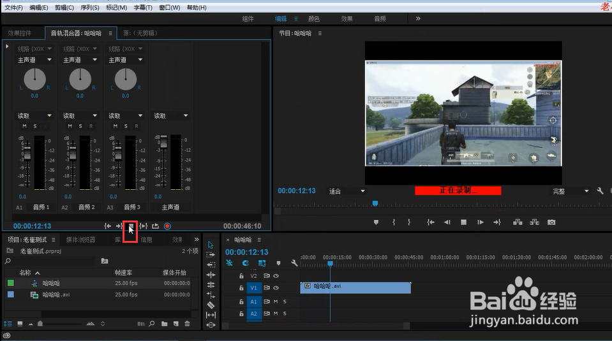Screen dimensions: 612x341
Task: Enable record on 音频 3 mixer channel
Action: [x=136, y=126]
